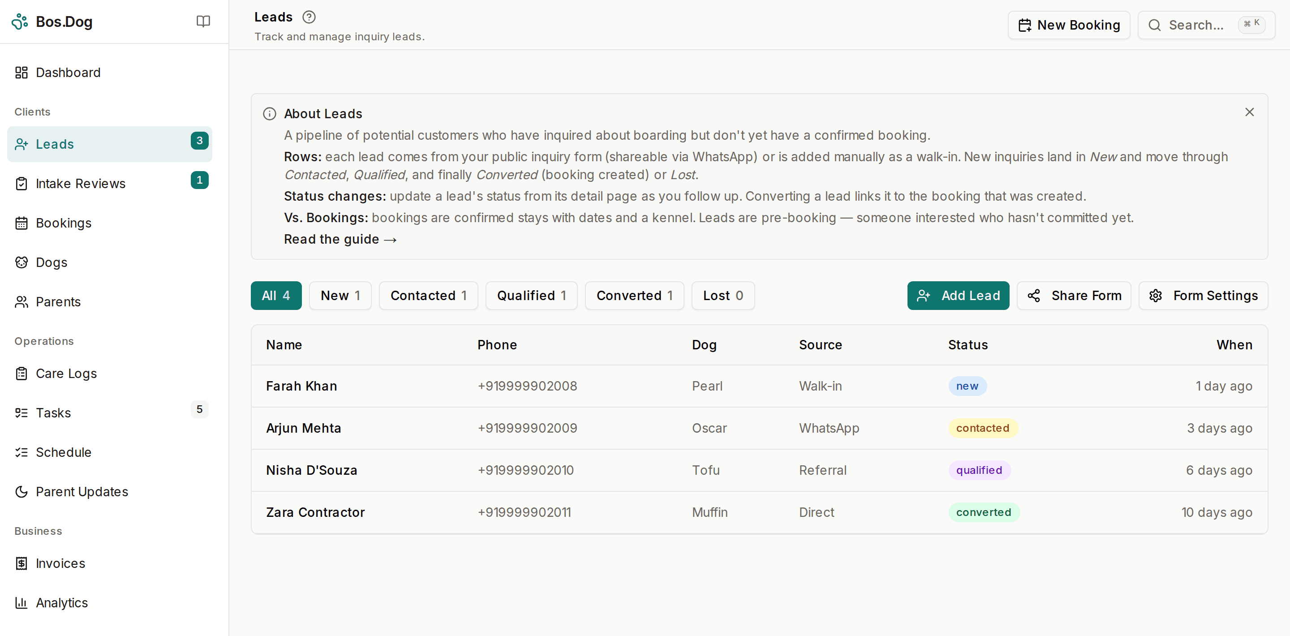Open Nisha D'Souza lead row
This screenshot has height=636, width=1290.
click(x=759, y=470)
